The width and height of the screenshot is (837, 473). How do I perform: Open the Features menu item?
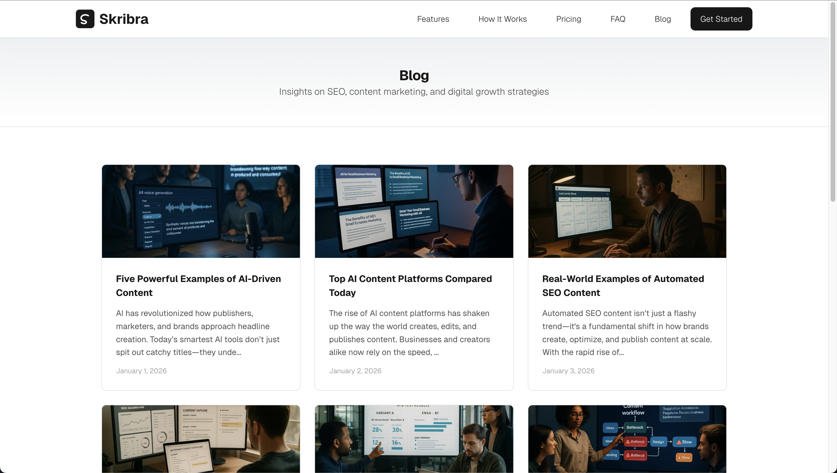tap(433, 19)
